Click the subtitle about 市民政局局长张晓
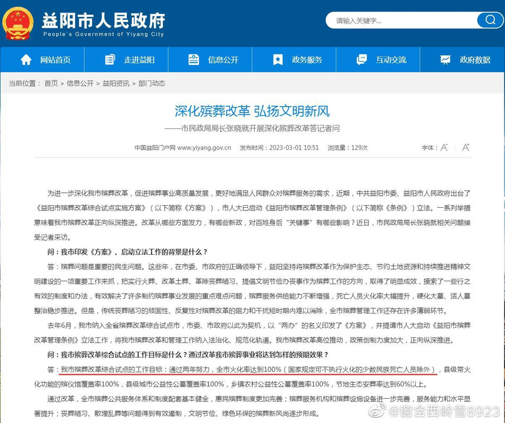 [252, 128]
